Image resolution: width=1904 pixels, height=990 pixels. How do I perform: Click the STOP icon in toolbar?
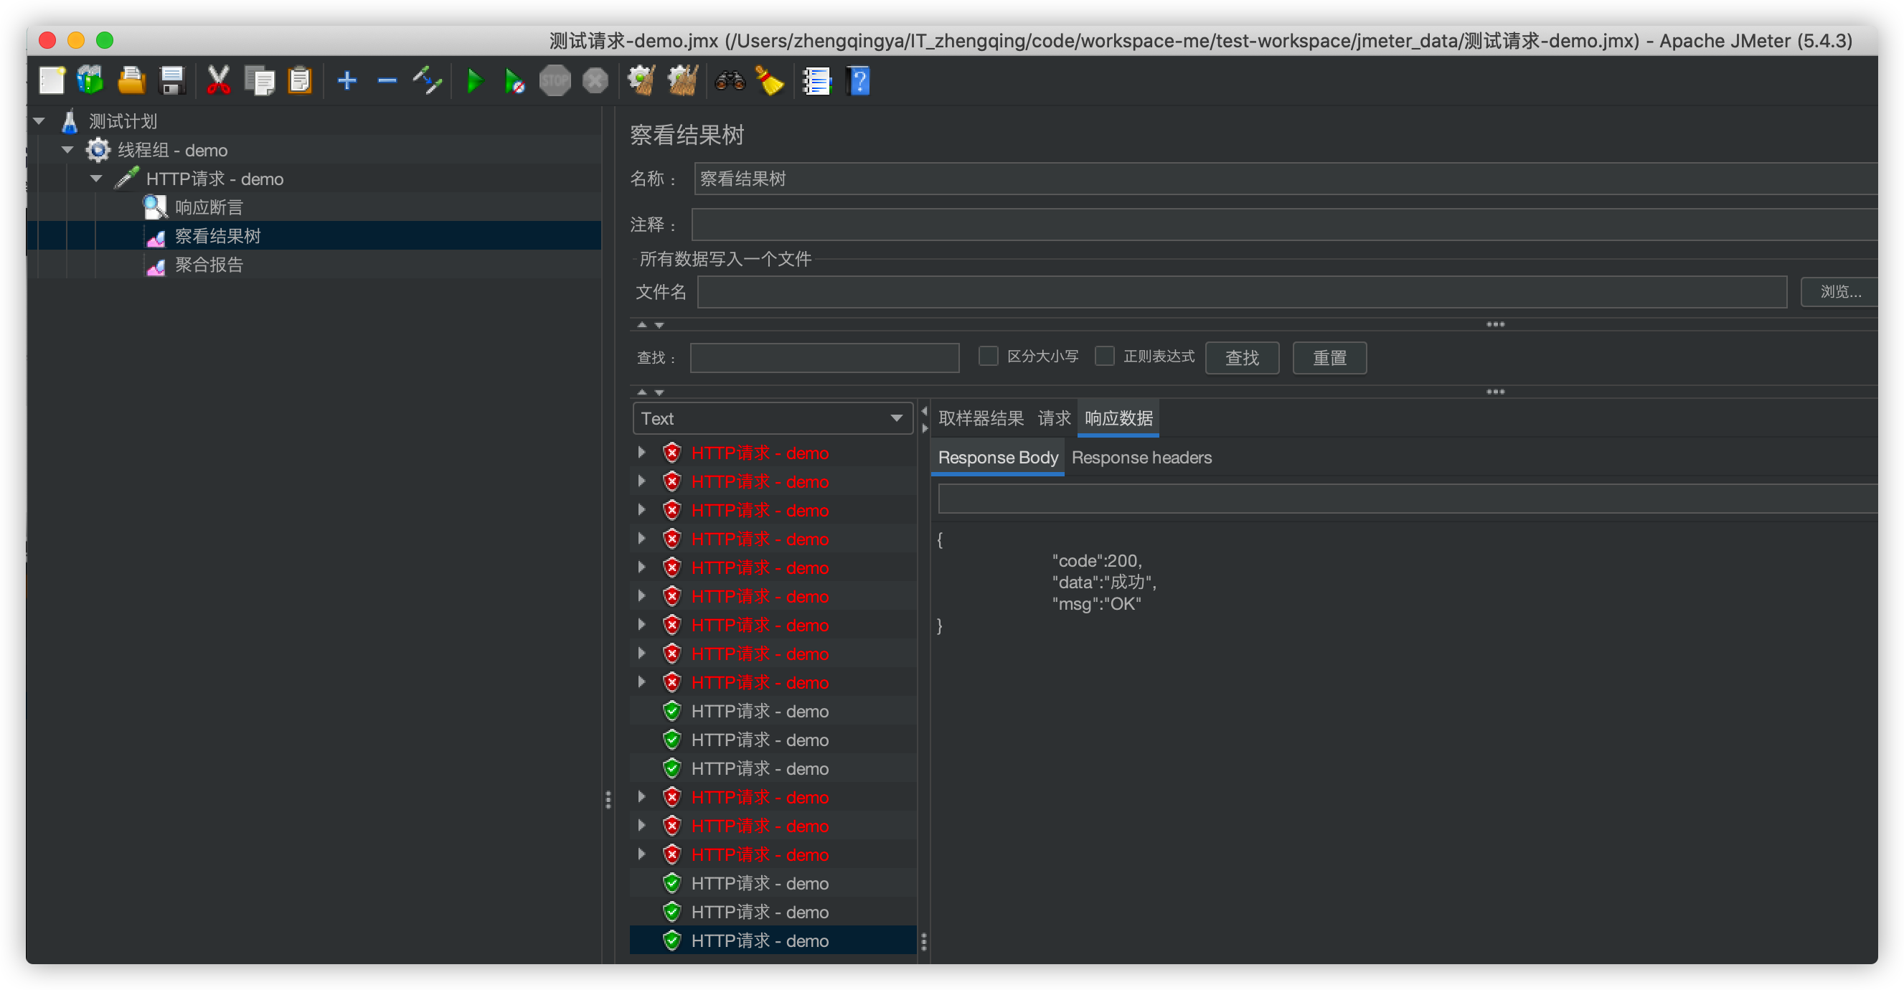tap(555, 80)
